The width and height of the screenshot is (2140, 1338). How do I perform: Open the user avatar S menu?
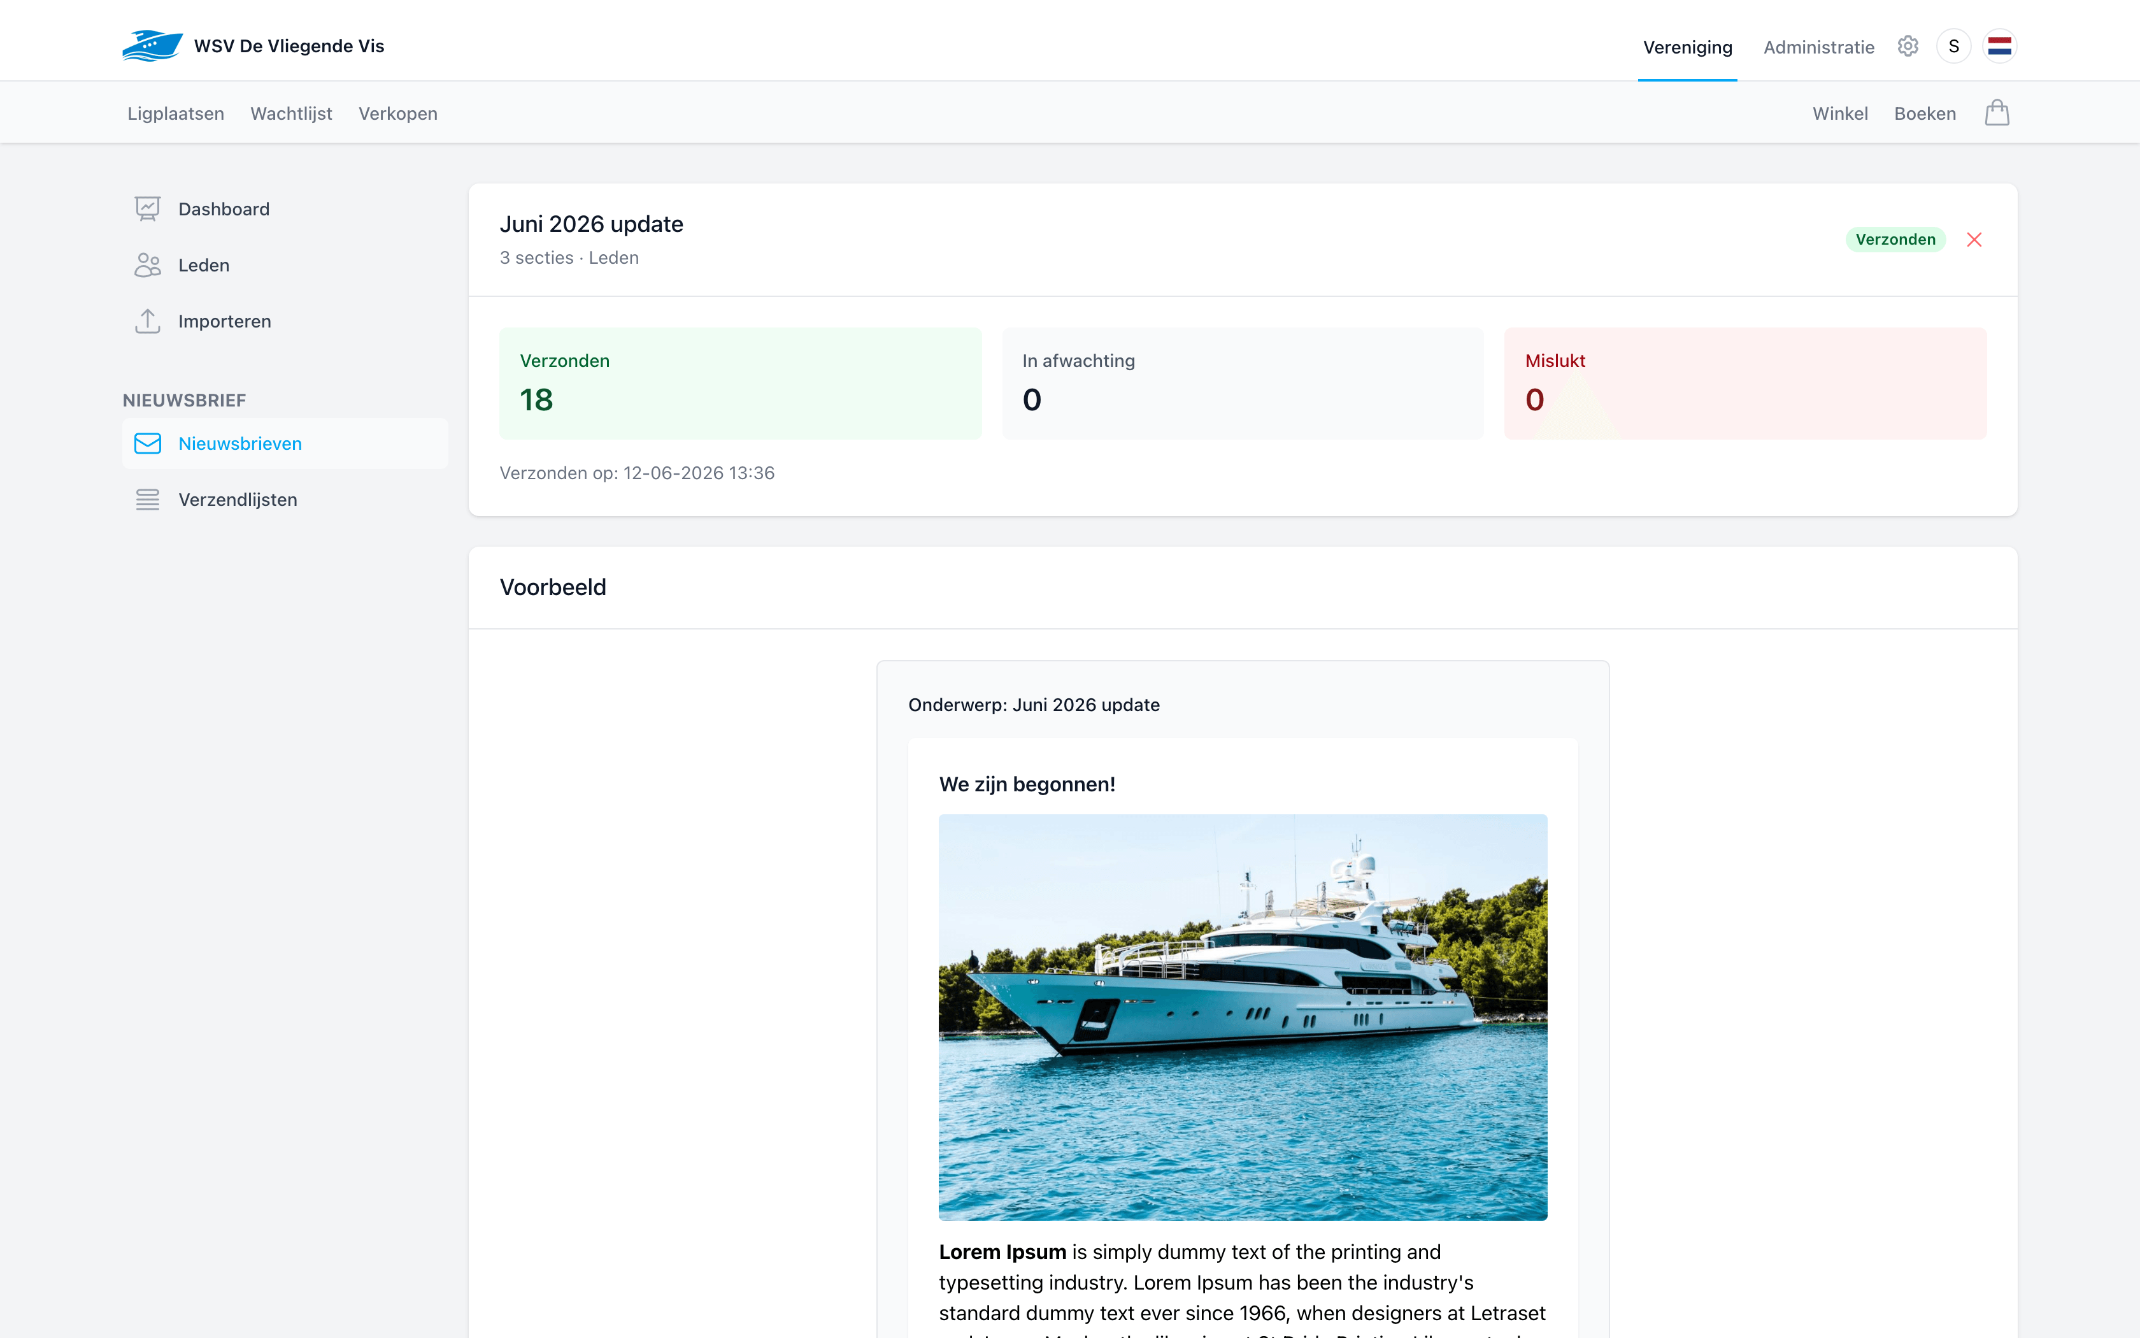1953,46
